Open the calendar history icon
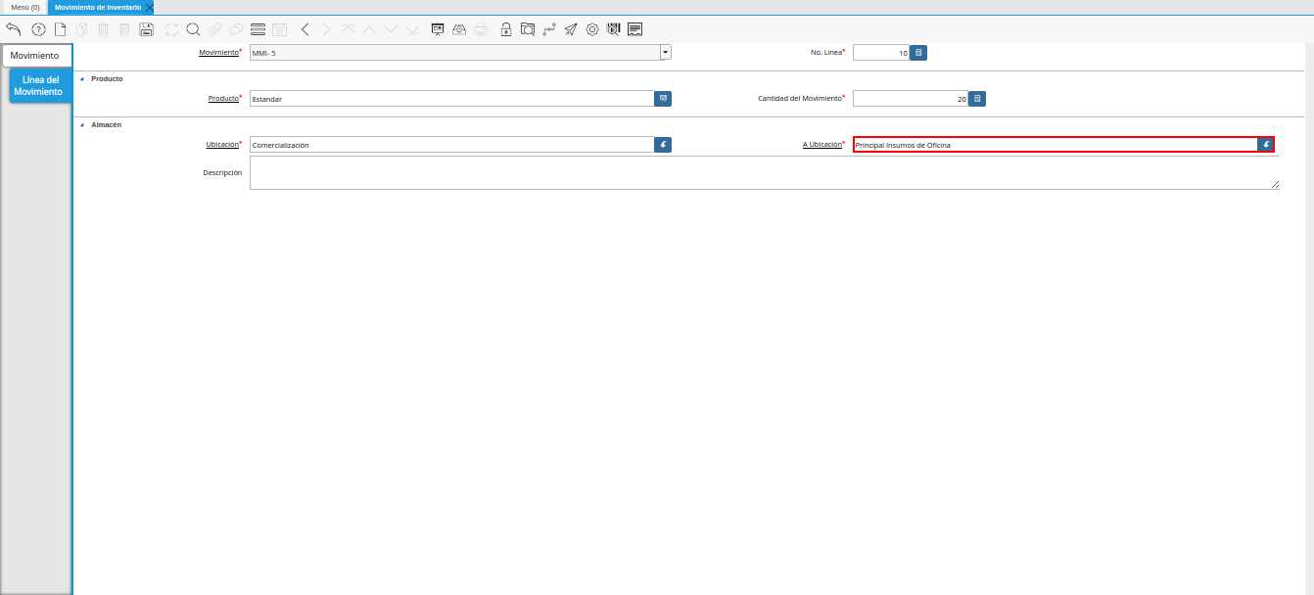 280,29
